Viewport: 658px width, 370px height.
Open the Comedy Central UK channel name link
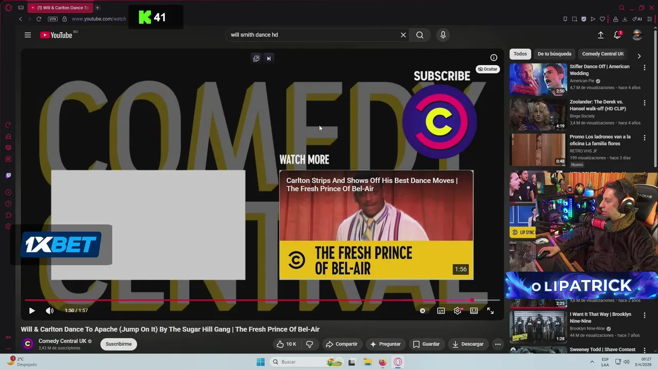(x=62, y=341)
